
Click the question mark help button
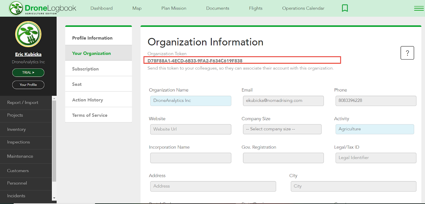pos(407,53)
